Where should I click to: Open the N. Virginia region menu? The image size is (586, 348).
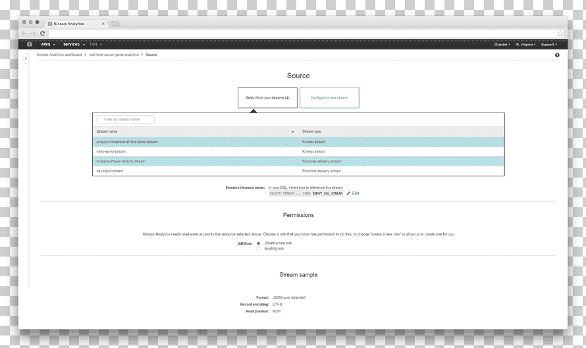(526, 45)
